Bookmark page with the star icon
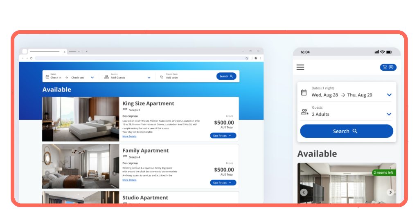 [247, 58]
